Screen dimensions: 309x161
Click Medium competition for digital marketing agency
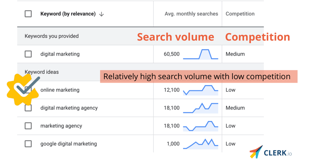point(235,108)
